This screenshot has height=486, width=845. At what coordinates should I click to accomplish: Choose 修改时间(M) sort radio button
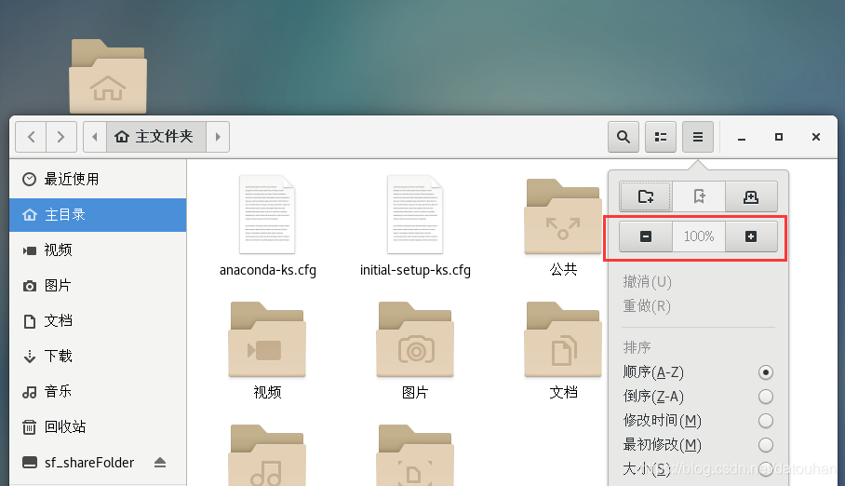766,421
